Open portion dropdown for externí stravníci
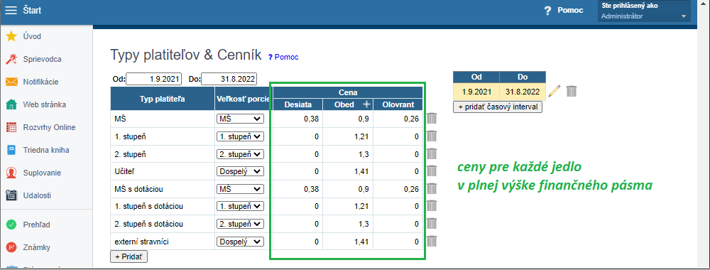The image size is (710, 270). tap(240, 242)
